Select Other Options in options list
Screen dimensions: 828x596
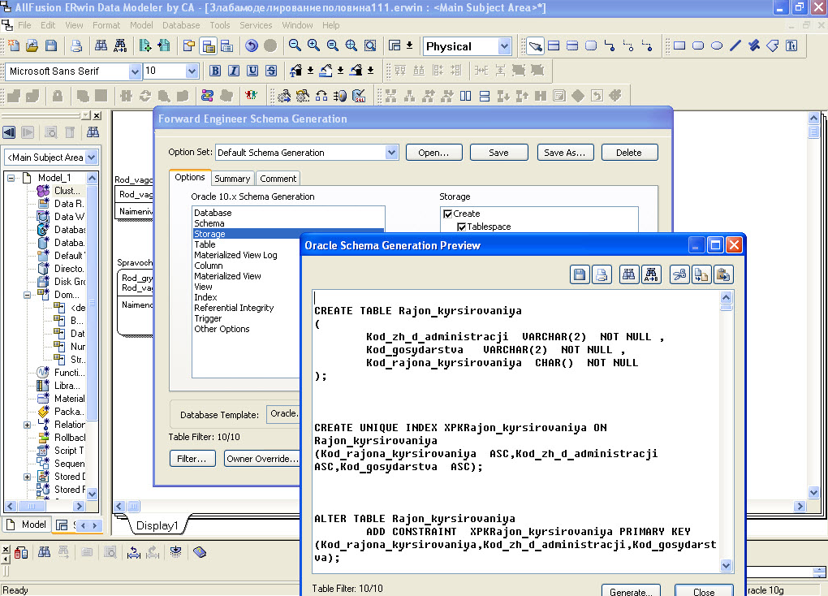[222, 329]
